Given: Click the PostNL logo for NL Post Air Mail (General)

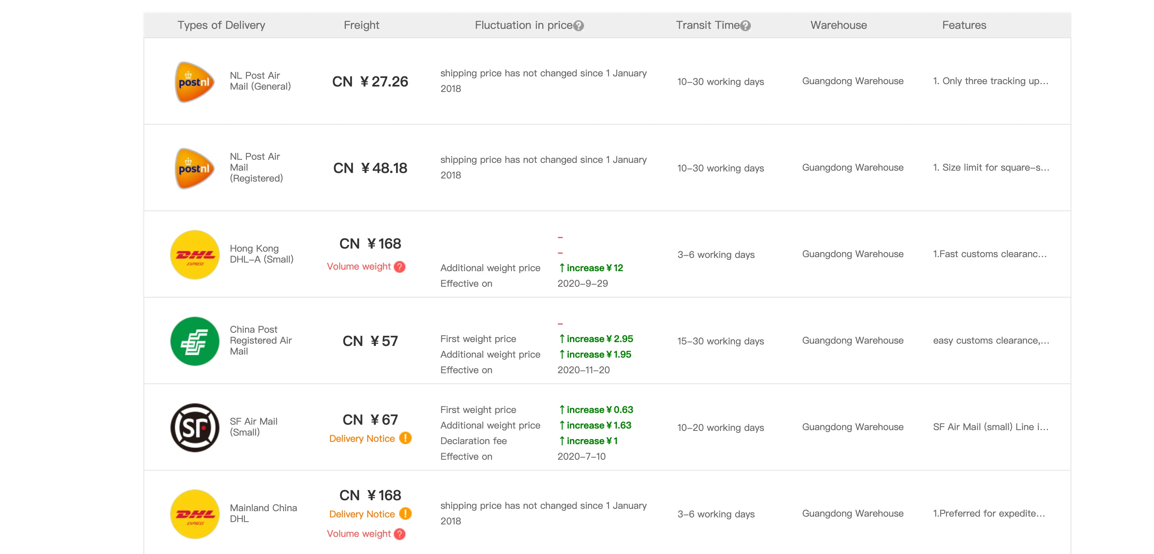Looking at the screenshot, I should coord(195,81).
